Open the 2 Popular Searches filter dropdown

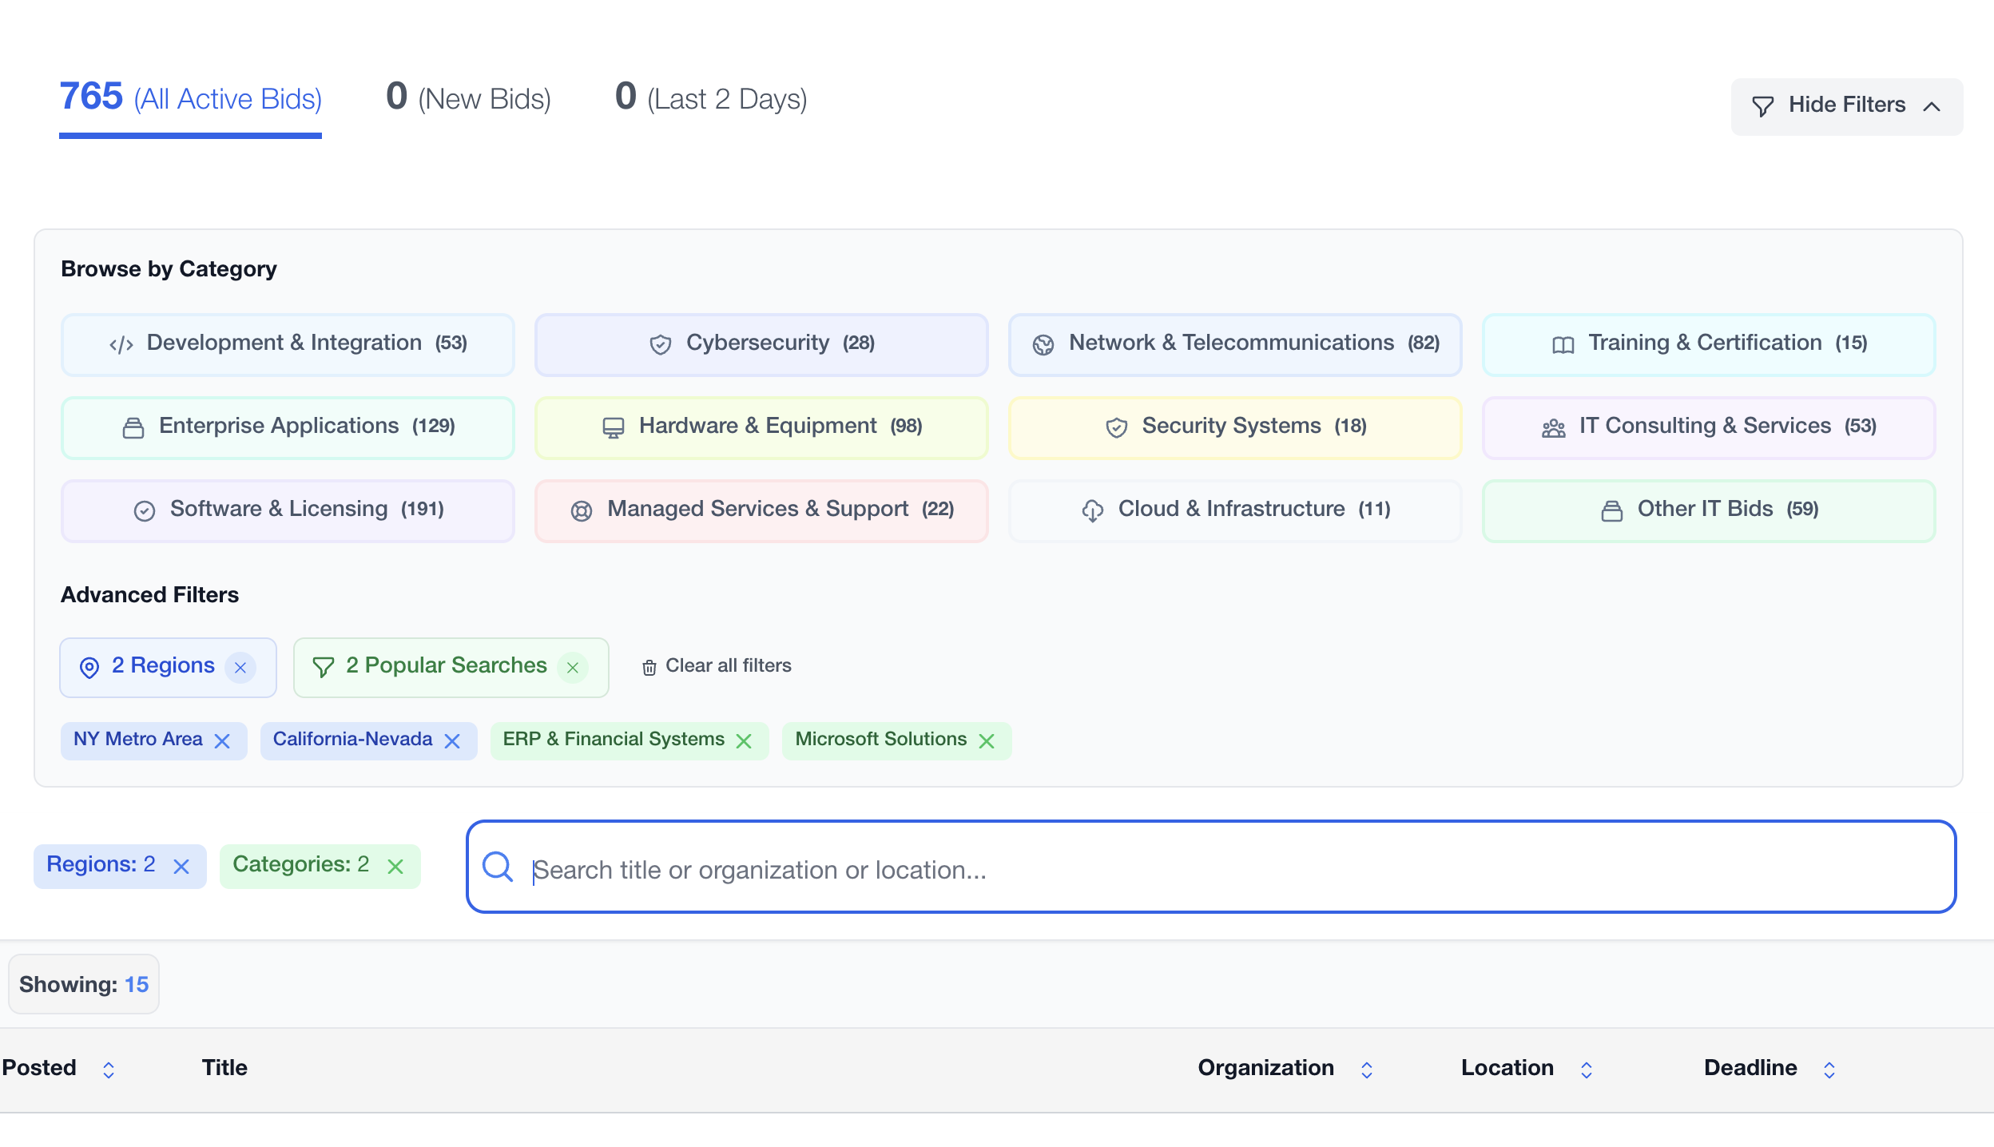click(x=451, y=667)
